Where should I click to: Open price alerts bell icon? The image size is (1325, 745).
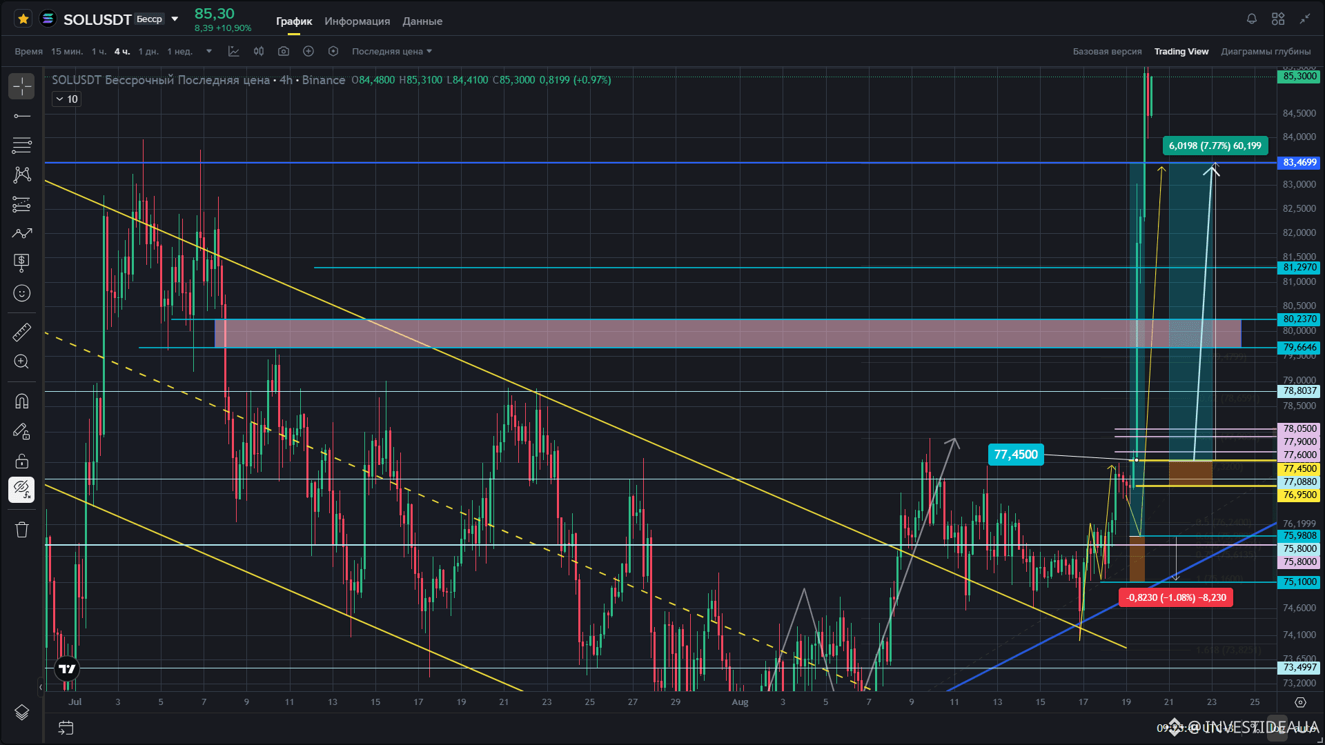pos(1252,19)
